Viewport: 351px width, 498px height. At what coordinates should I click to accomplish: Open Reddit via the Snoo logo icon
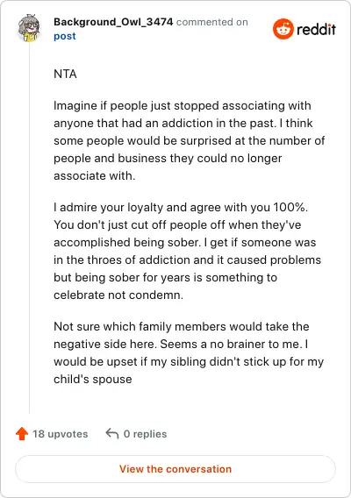pyautogui.click(x=283, y=29)
